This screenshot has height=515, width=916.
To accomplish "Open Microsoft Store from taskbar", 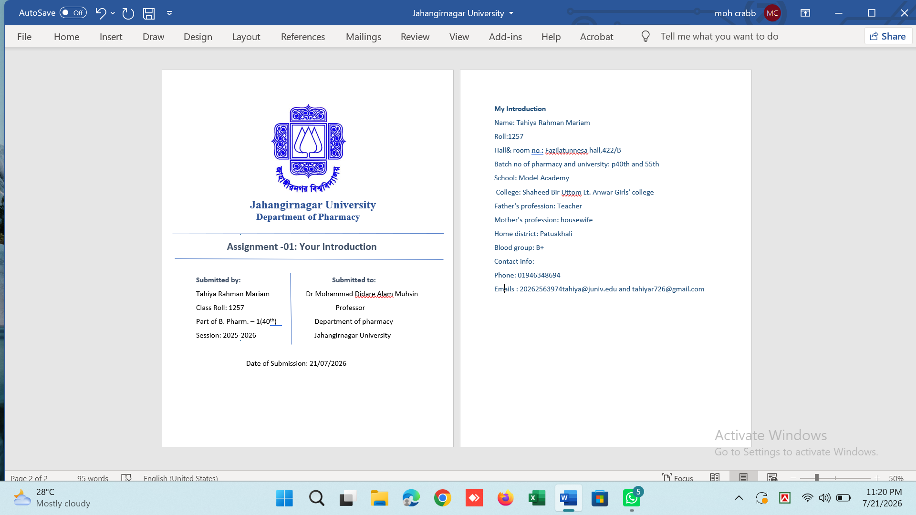I will click(600, 498).
